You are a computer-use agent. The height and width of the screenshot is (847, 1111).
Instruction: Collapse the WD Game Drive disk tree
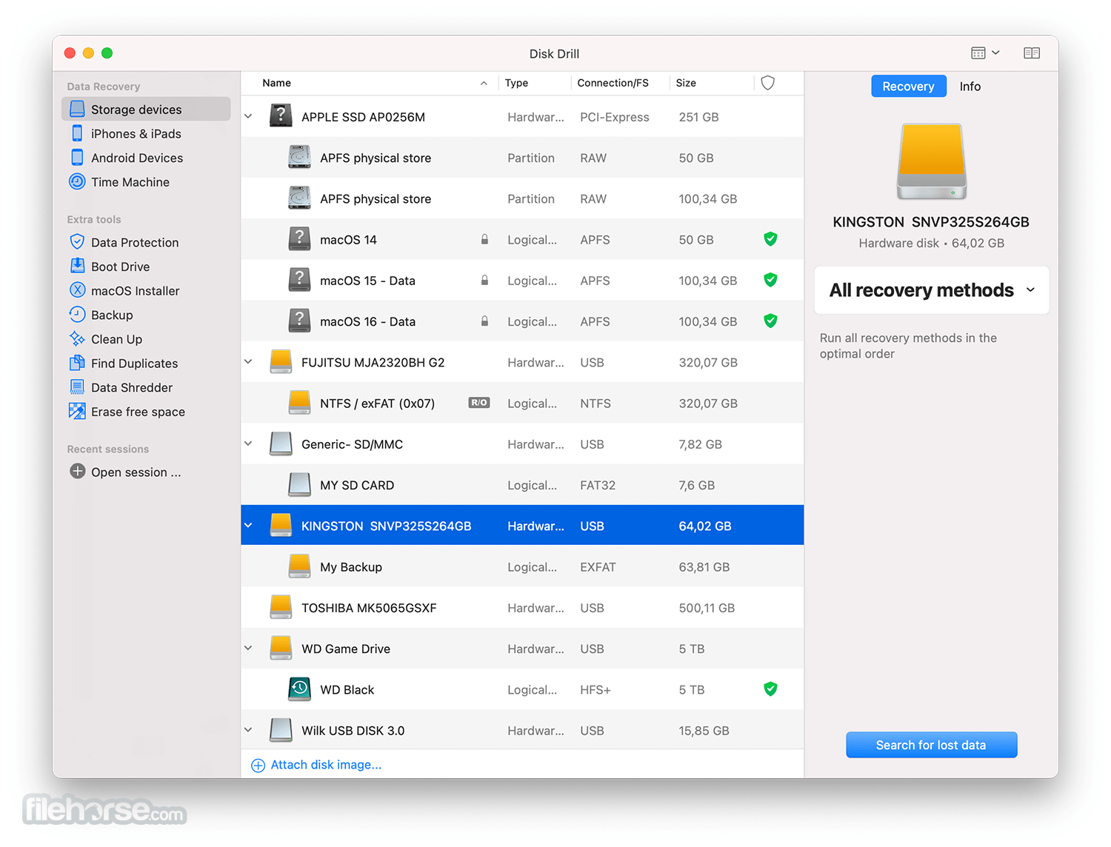click(249, 649)
